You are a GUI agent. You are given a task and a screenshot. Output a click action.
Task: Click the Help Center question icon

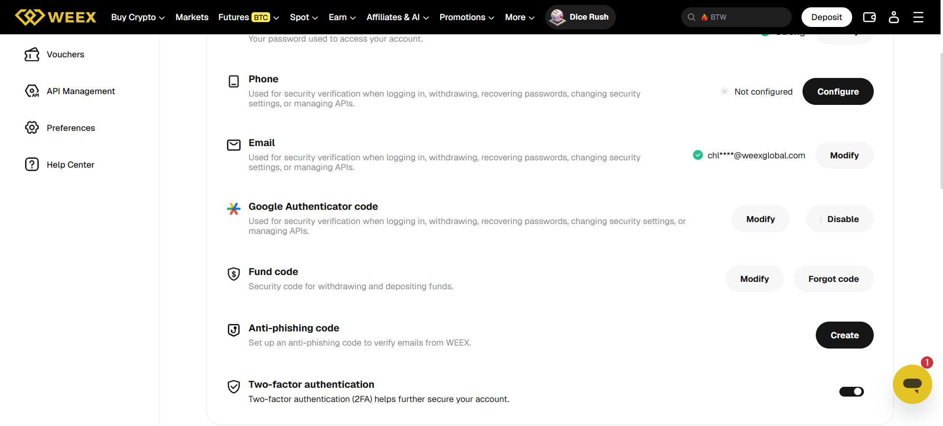[x=32, y=165]
